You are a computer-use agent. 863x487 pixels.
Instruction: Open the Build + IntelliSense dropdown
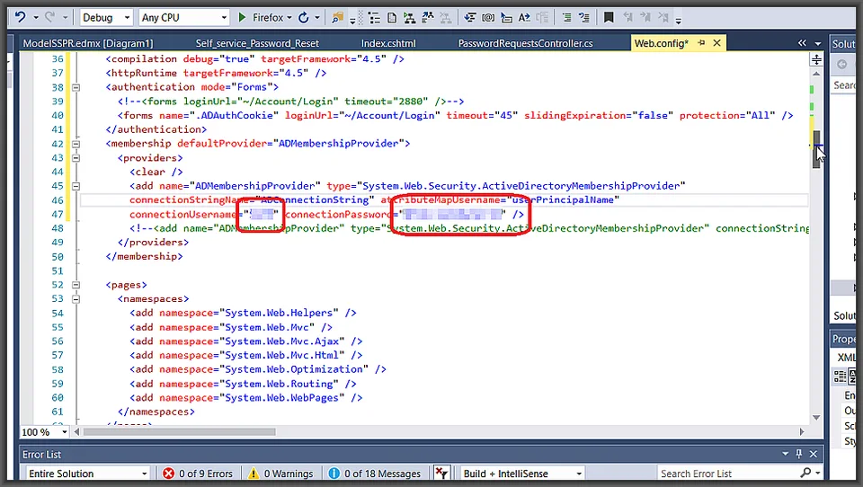521,474
